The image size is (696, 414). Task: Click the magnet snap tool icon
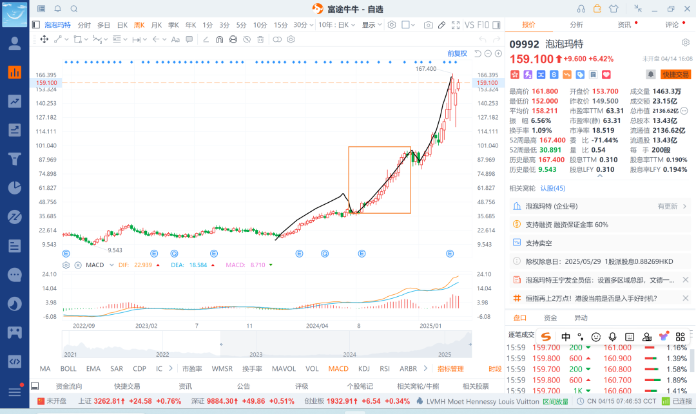click(219, 39)
